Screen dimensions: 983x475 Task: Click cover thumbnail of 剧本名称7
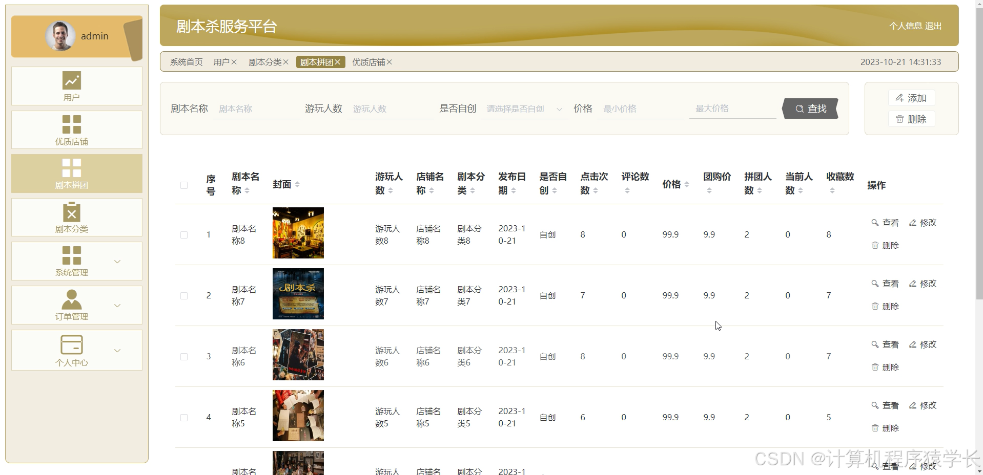[x=298, y=294]
